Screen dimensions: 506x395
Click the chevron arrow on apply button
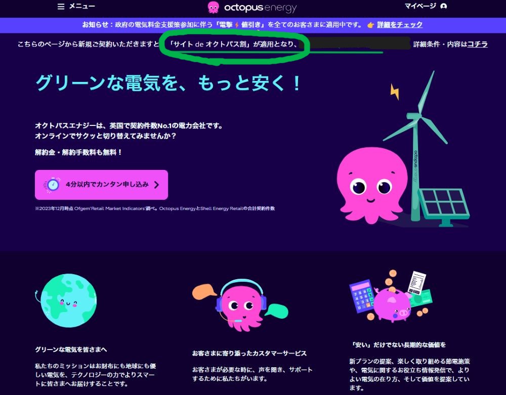click(156, 185)
